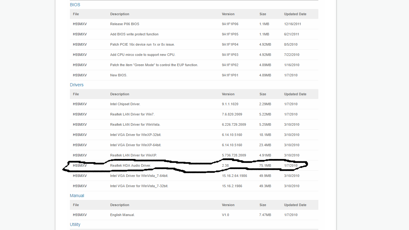409x230 pixels.
Task: Click 'Realtek LAN Driver for WinVista.' description
Action: coord(135,124)
